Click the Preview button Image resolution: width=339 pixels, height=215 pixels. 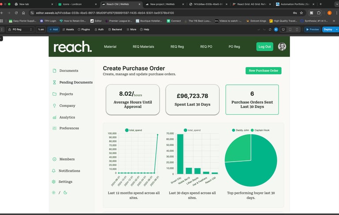312,30
